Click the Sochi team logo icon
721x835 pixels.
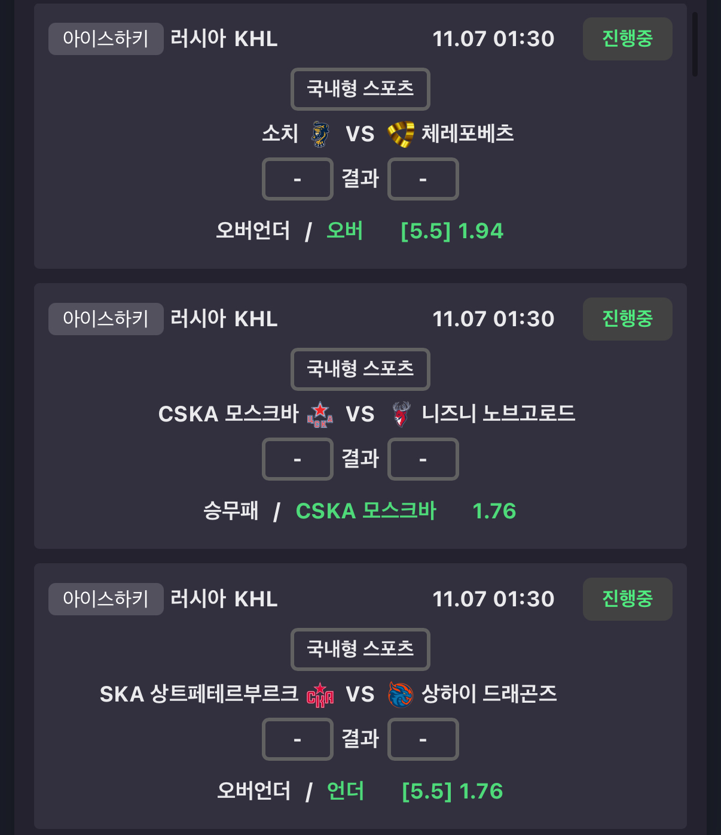tap(320, 134)
